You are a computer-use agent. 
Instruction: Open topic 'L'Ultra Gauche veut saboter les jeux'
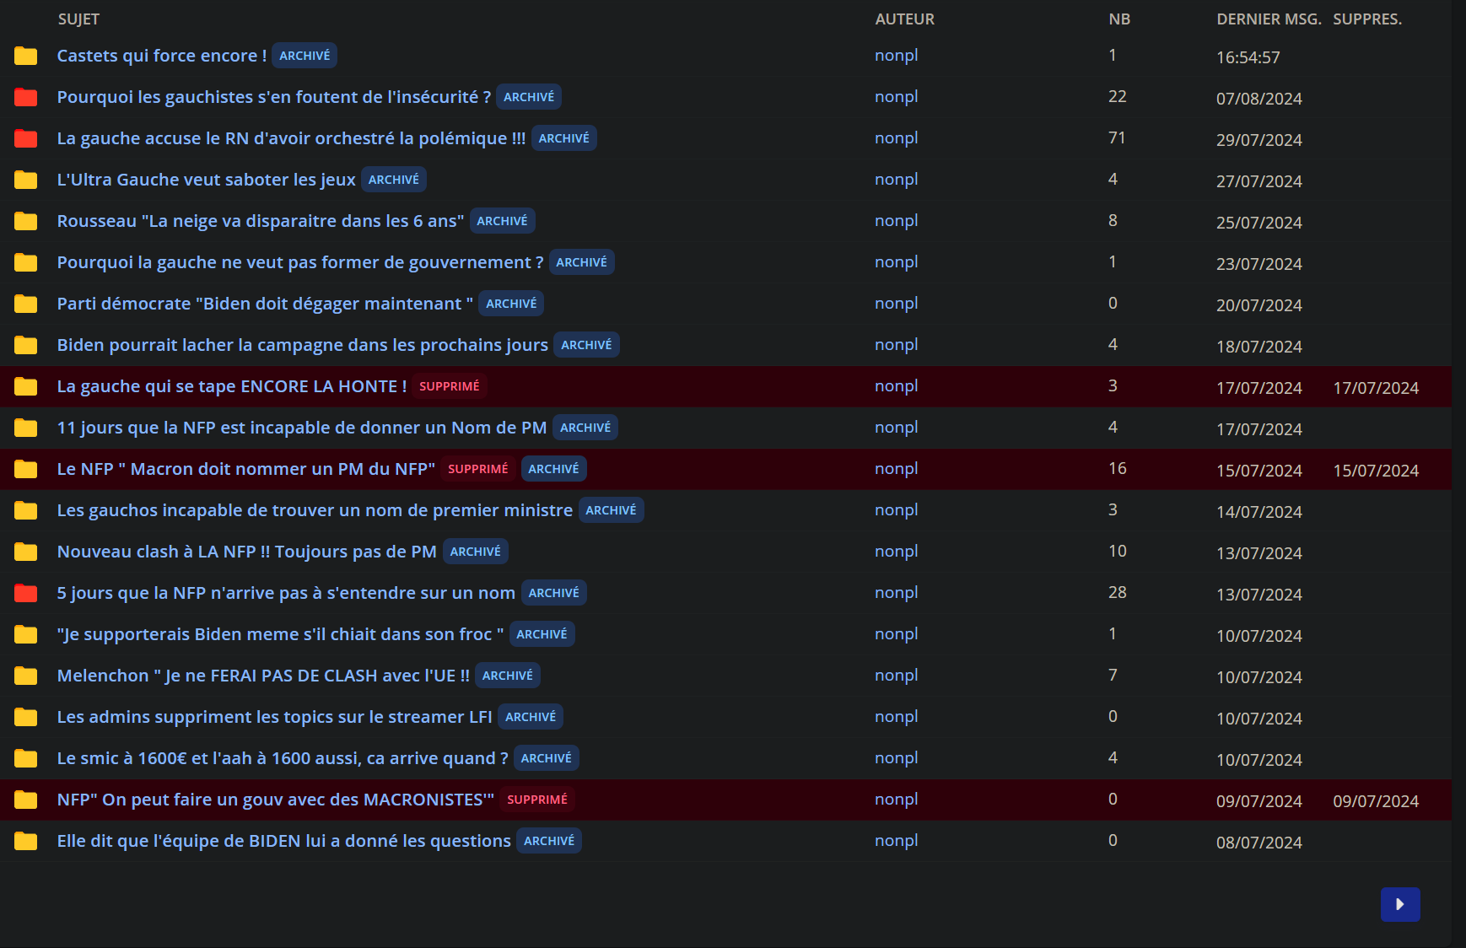tap(206, 180)
